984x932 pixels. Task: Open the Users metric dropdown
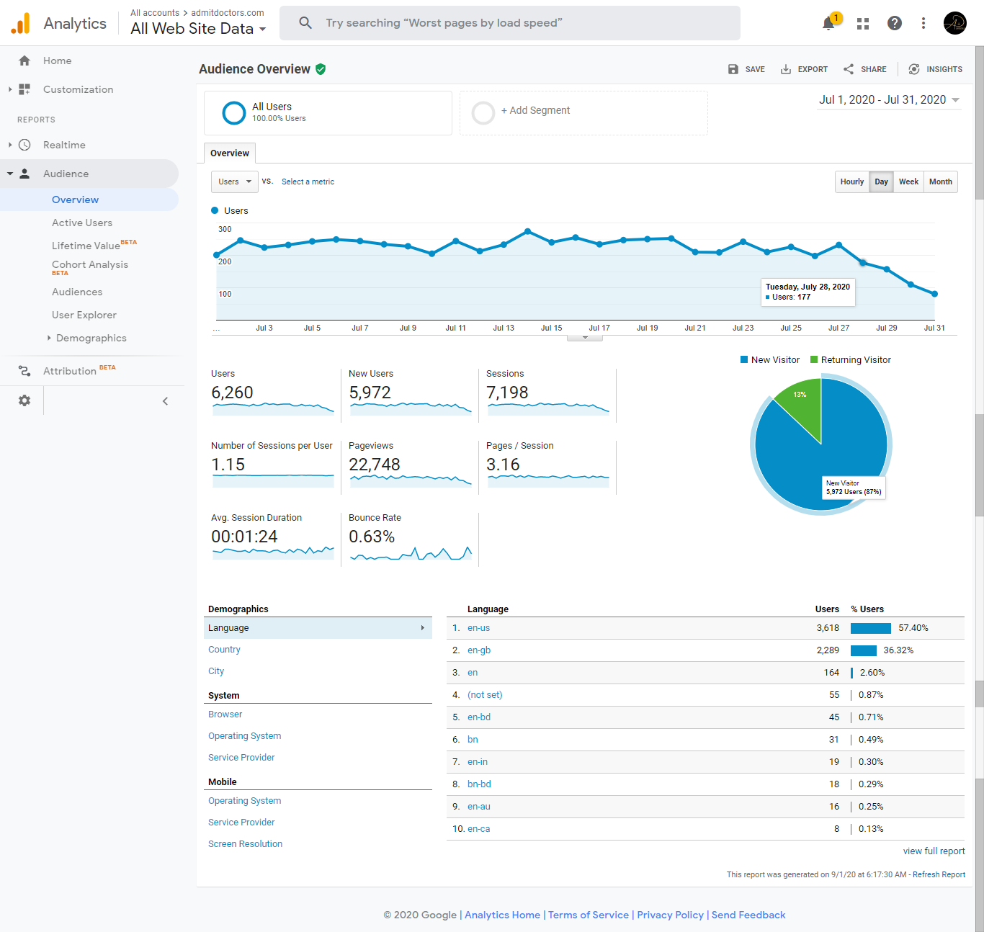point(235,182)
